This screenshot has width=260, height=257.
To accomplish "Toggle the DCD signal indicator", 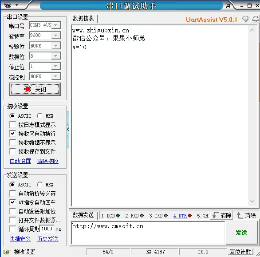I will coord(118,216).
